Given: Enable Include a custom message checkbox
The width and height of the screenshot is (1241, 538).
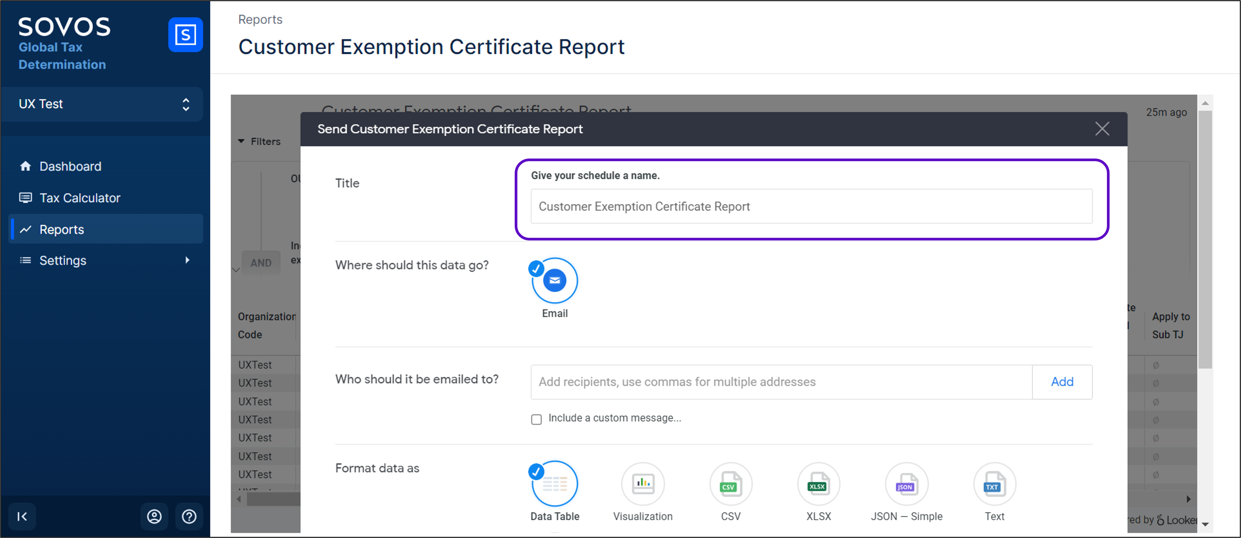Looking at the screenshot, I should 536,419.
